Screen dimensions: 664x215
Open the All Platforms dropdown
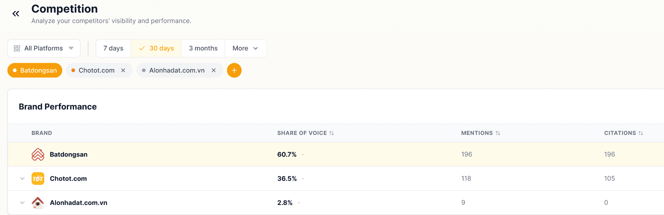44,48
